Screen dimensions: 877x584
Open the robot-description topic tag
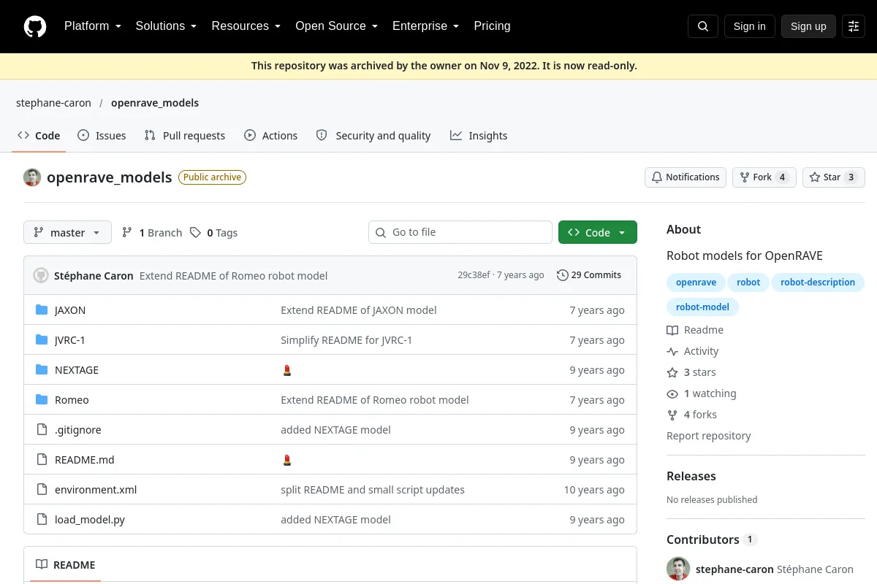pos(818,283)
